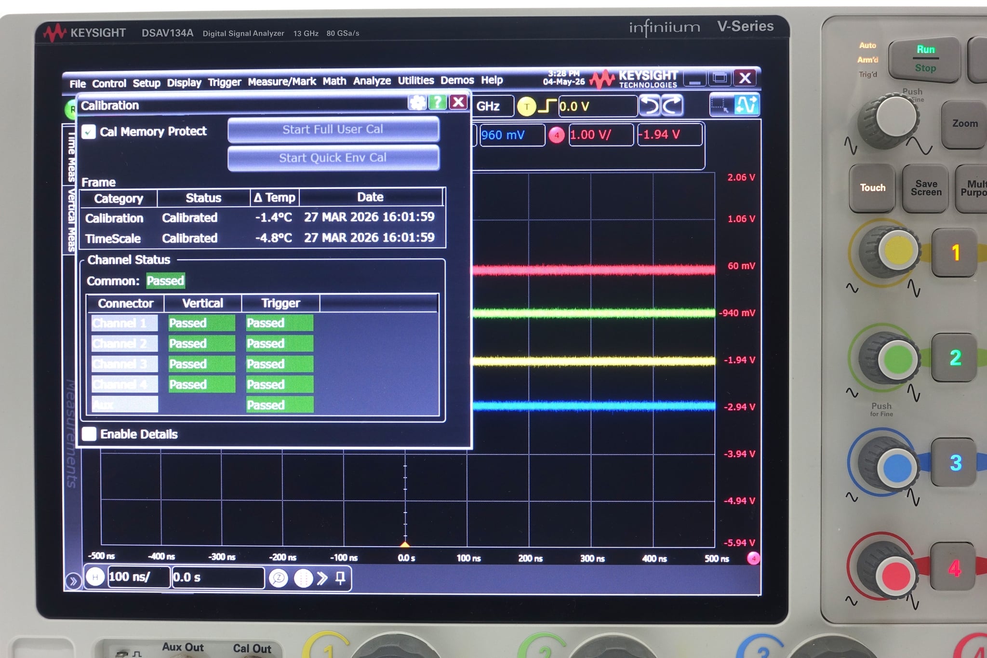Click Aux row Trigger Passed cell

click(280, 404)
